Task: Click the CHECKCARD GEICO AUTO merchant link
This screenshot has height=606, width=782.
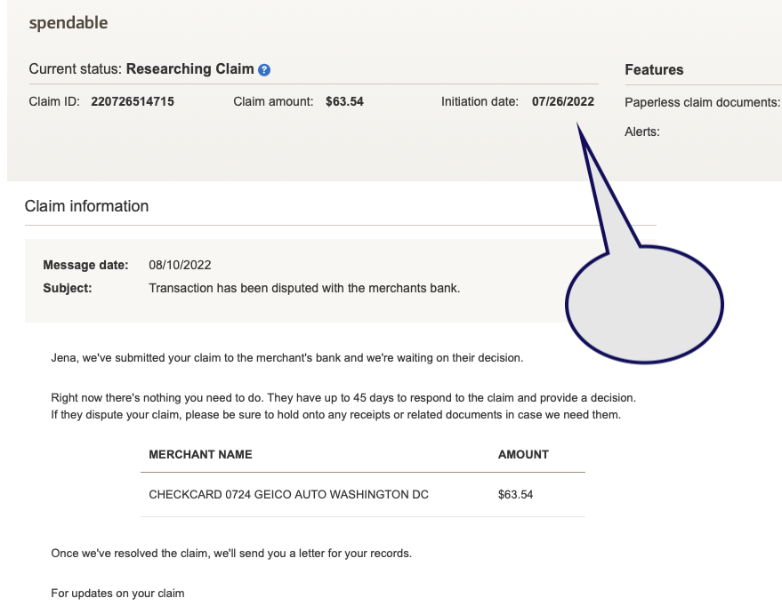Action: [x=288, y=494]
